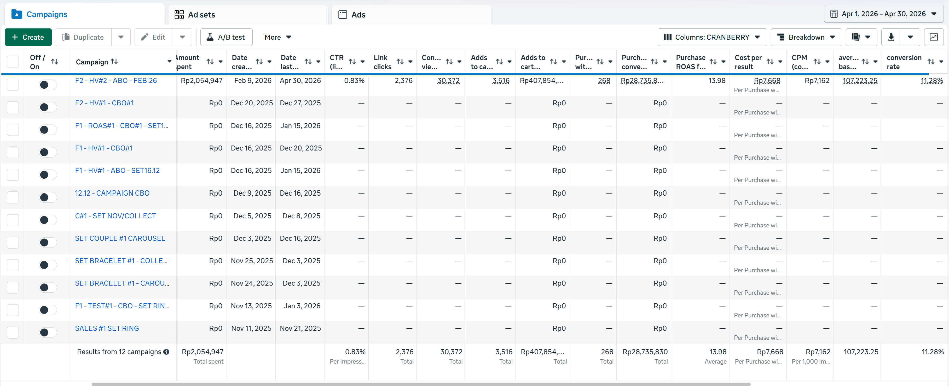The width and height of the screenshot is (949, 386).
Task: Click the charts view icon button
Action: (x=933, y=37)
